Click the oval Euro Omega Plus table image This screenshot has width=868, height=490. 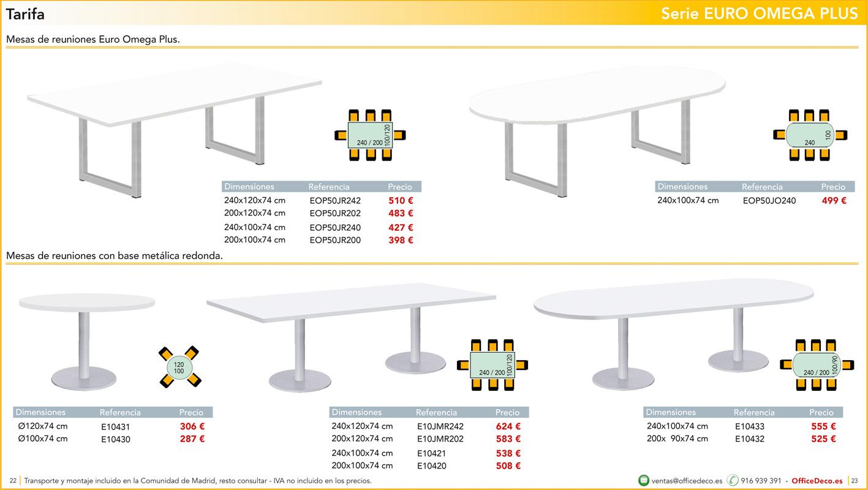point(597,130)
